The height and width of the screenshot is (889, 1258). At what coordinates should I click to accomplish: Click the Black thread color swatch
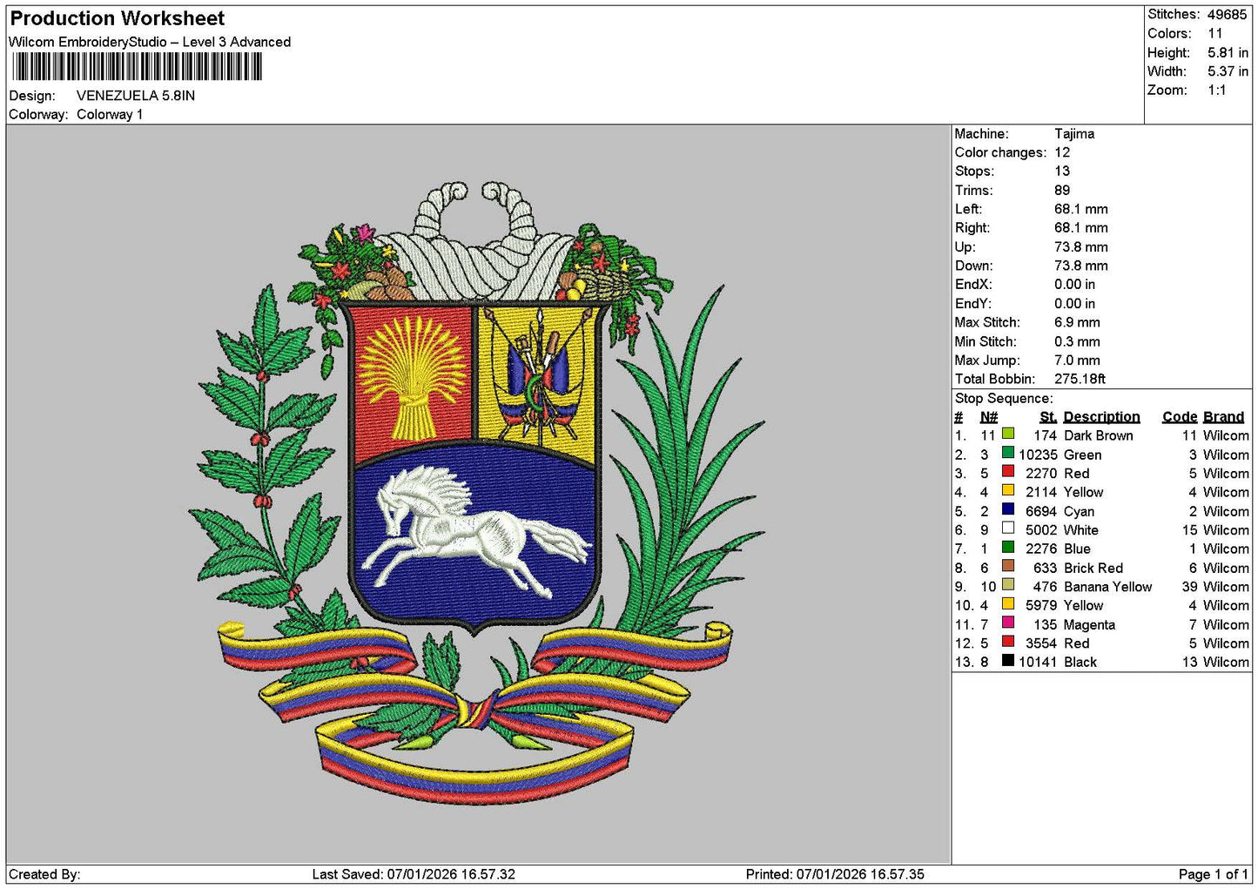pos(1008,660)
